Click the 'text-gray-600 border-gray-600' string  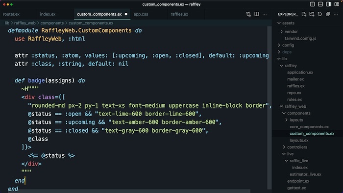153,130
